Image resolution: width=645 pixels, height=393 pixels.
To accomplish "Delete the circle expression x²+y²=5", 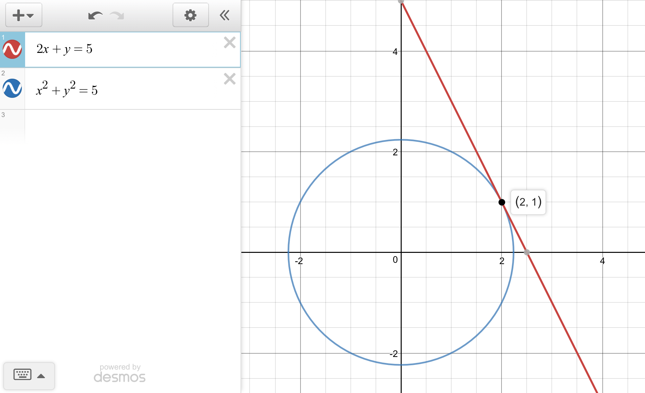I will pos(229,79).
